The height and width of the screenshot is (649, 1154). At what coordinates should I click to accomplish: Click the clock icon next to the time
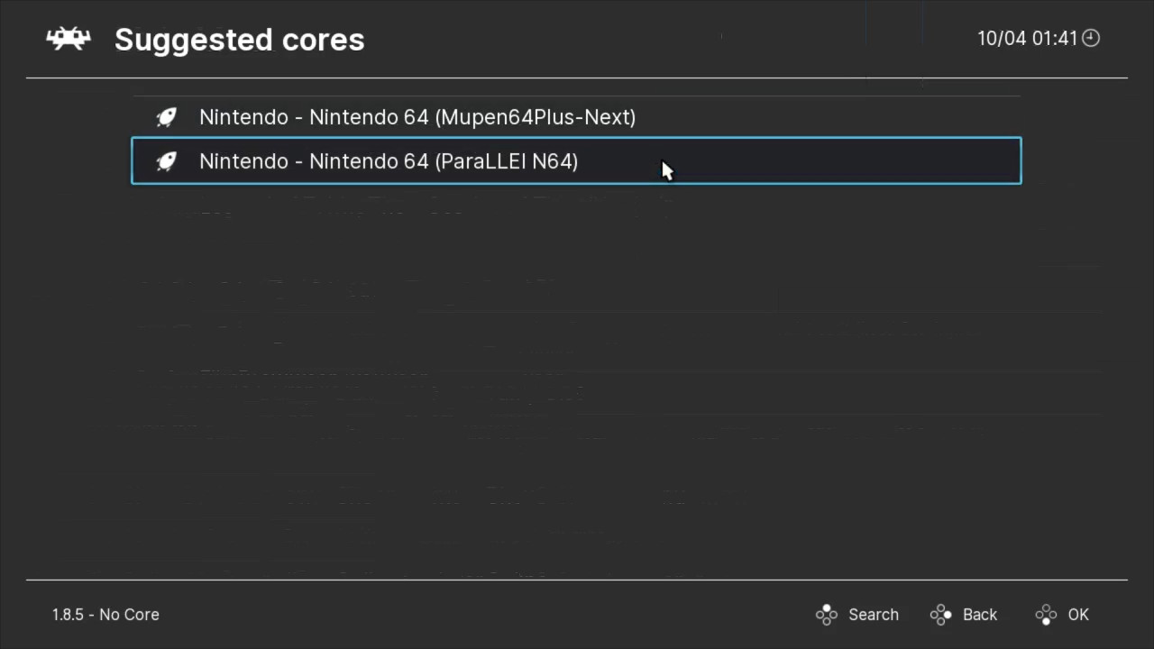1090,38
